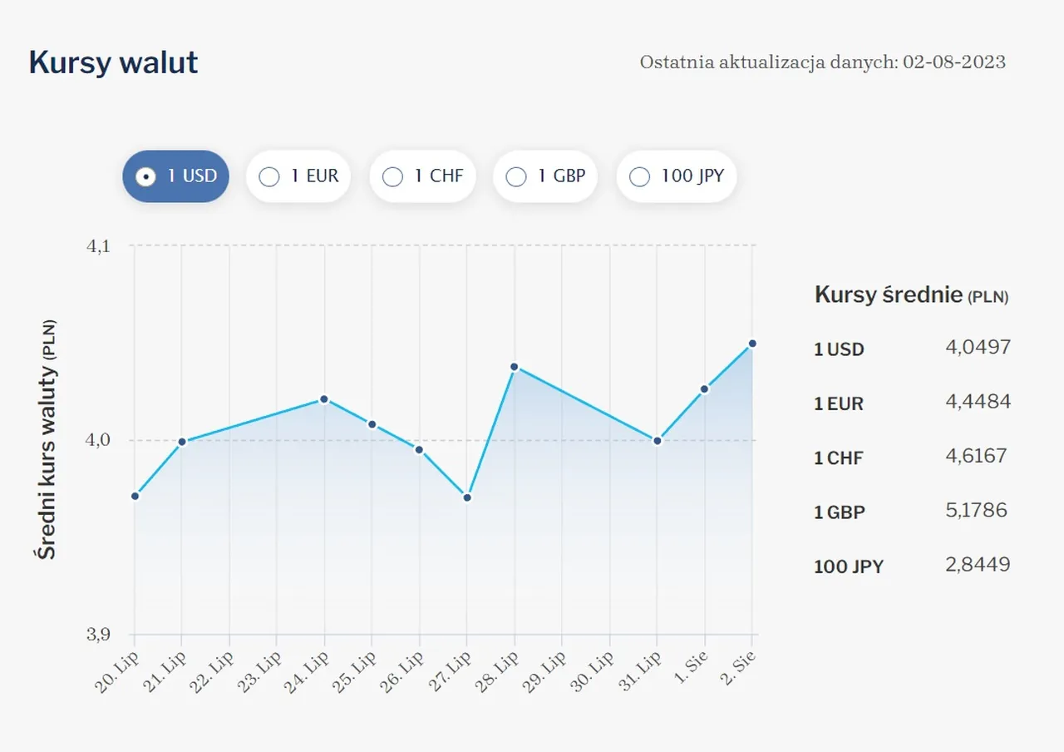The height and width of the screenshot is (752, 1064).
Task: Click the USD average rate value 4,0497
Action: pyautogui.click(x=978, y=348)
